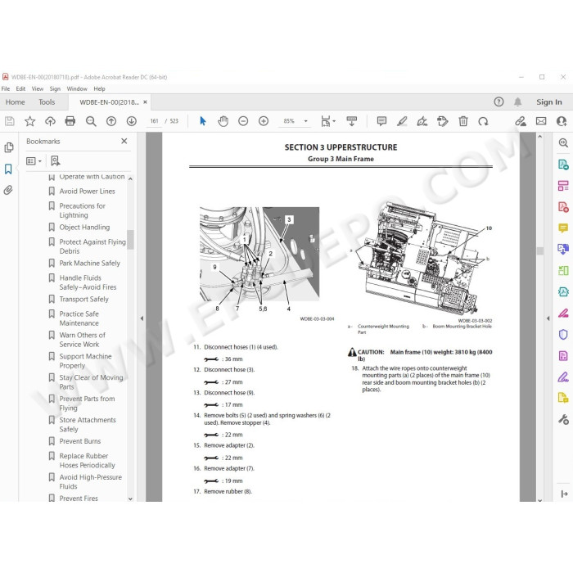Image resolution: width=573 pixels, height=573 pixels.
Task: Open the Object Handling bookmark
Action: point(84,227)
